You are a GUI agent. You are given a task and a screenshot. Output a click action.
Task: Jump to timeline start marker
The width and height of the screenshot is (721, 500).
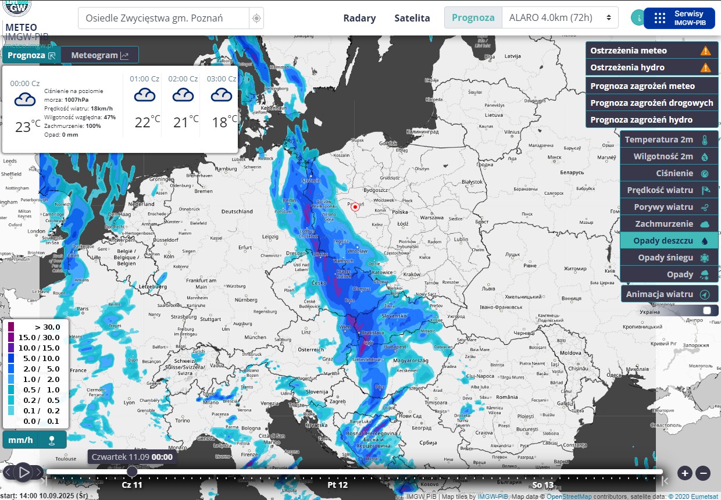(x=44, y=480)
